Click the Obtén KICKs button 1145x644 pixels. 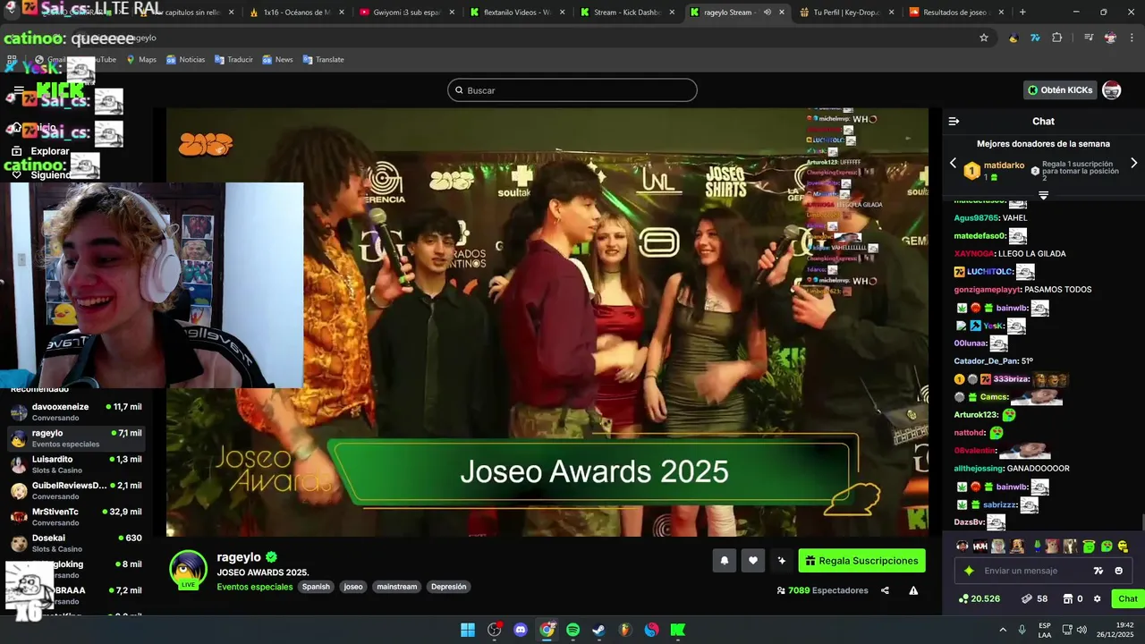[x=1060, y=90]
